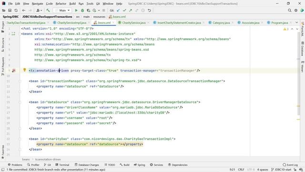Viewport: 305px width, 172px height.
Task: Expand the profiler run dropdown arrow
Action: [x=99, y=11]
